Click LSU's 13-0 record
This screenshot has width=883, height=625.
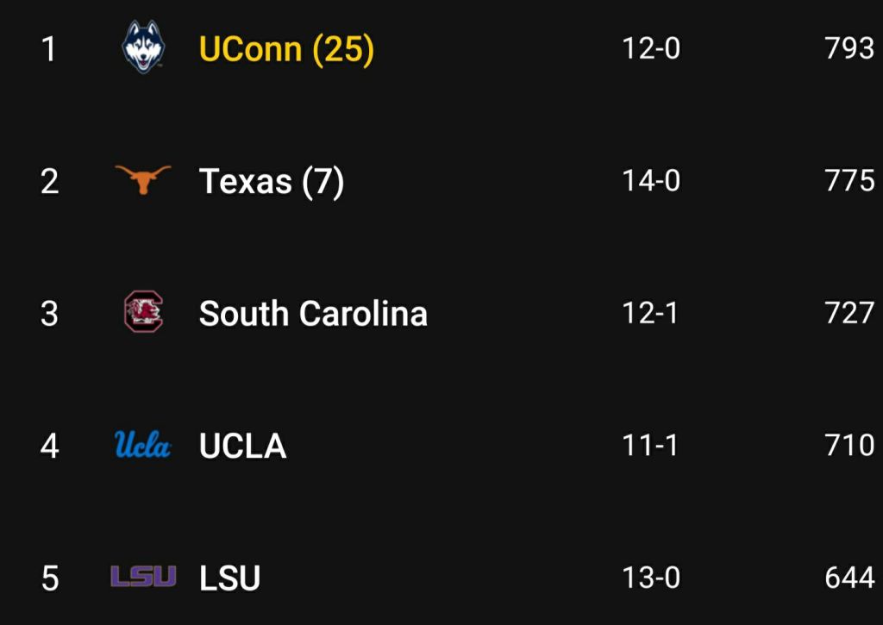[x=651, y=578]
